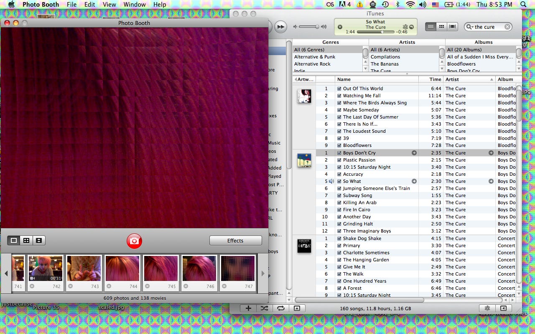
Task: Show artwork viewer in iTunes
Action: 297,308
